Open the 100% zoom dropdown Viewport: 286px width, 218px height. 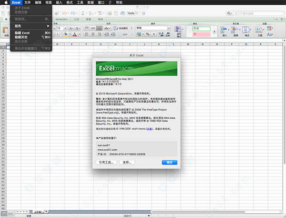click(x=137, y=13)
